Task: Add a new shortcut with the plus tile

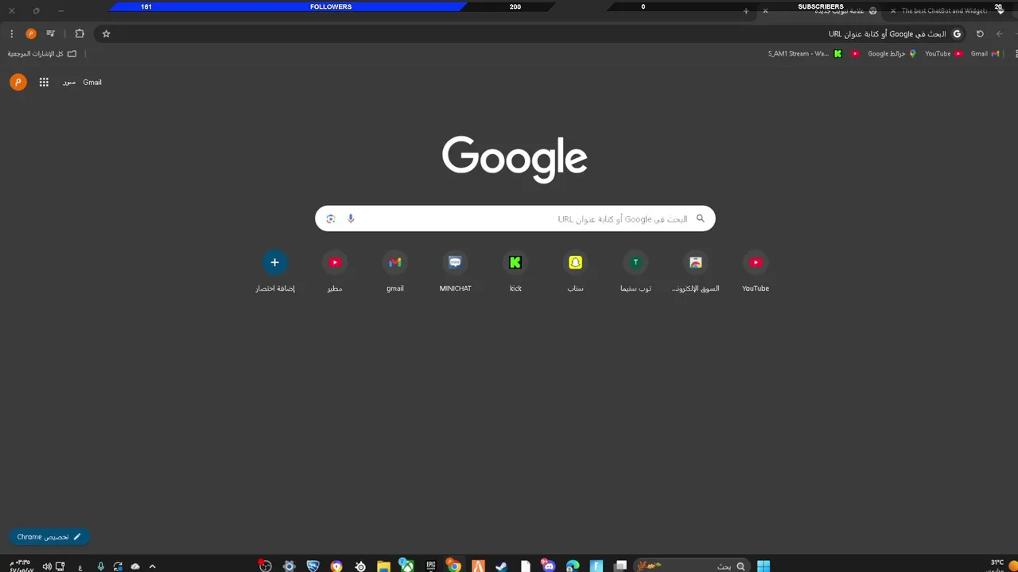Action: [274, 272]
